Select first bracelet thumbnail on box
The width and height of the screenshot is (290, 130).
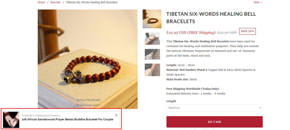point(152,19)
